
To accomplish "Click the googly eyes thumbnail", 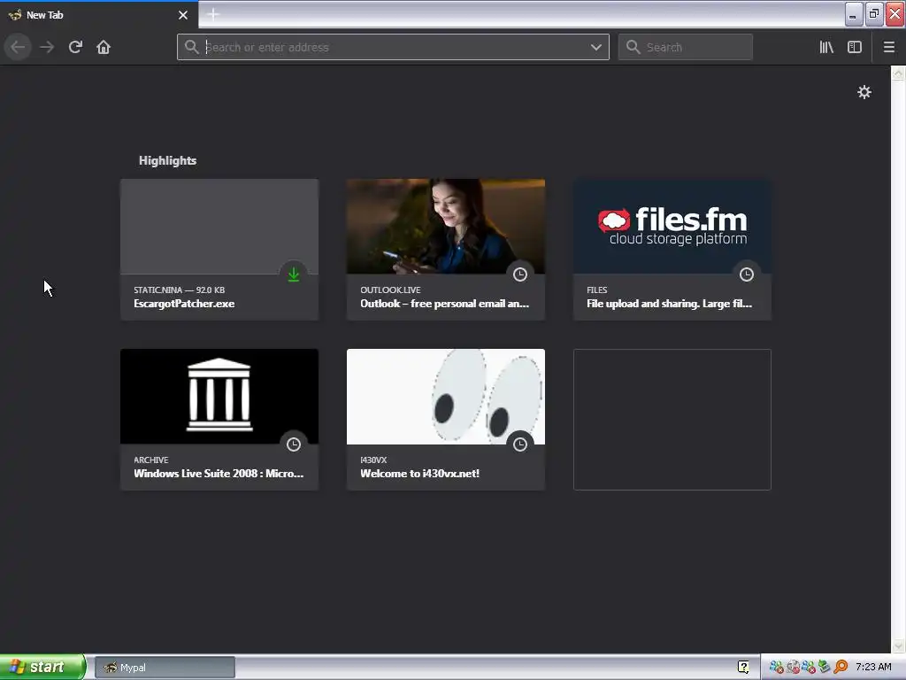I will click(x=446, y=396).
